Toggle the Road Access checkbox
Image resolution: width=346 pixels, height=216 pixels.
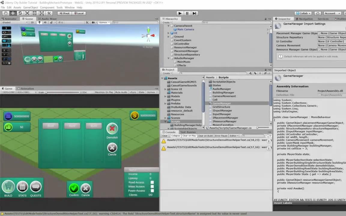point(152,182)
